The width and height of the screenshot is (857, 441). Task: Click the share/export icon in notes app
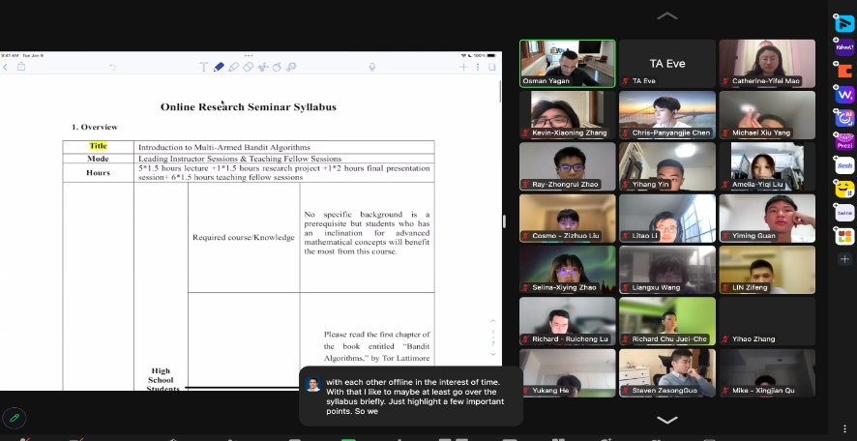point(21,67)
